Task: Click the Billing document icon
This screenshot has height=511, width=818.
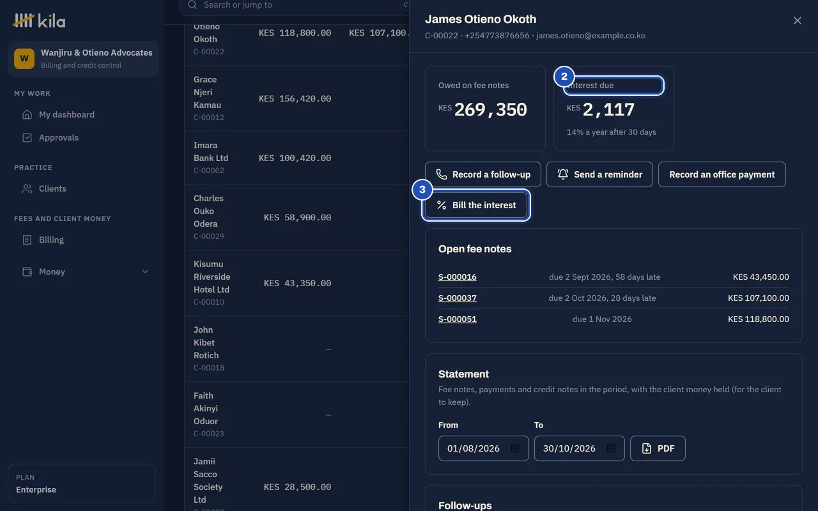Action: (x=27, y=240)
